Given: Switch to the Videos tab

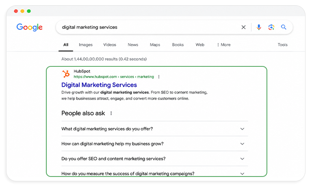Looking at the screenshot, I should coord(110,45).
